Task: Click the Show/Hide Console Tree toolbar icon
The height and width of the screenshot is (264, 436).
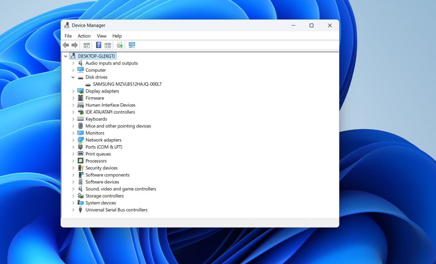Action: pyautogui.click(x=87, y=45)
